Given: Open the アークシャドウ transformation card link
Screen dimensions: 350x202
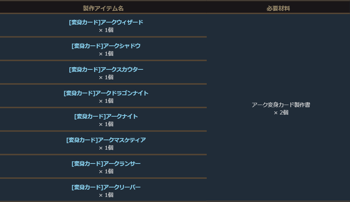Looking at the screenshot, I should pyautogui.click(x=106, y=46).
